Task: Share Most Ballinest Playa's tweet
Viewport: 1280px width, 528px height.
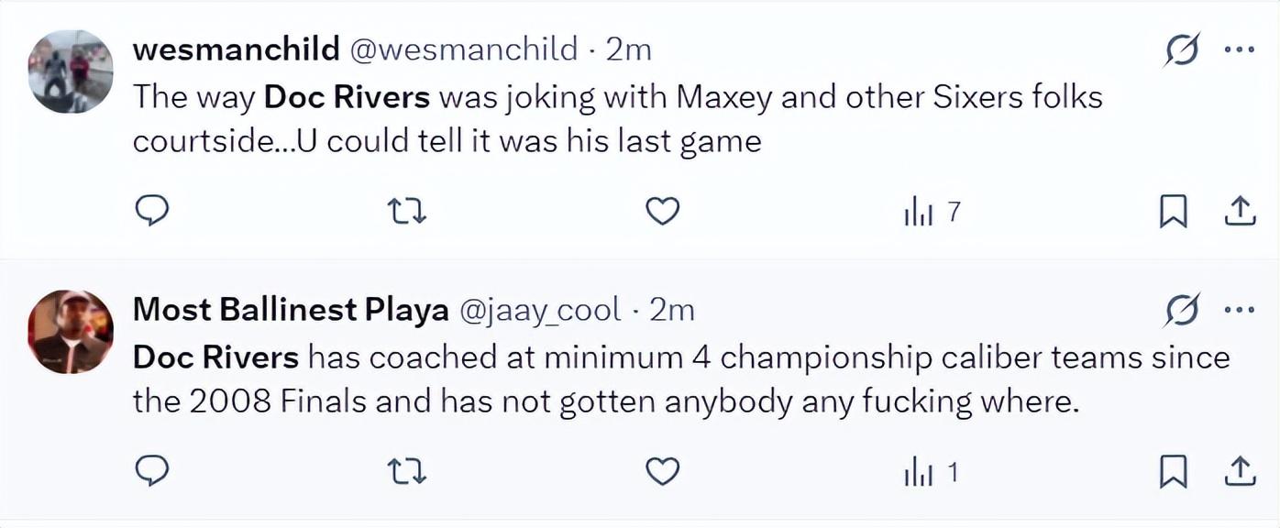Action: [1239, 472]
